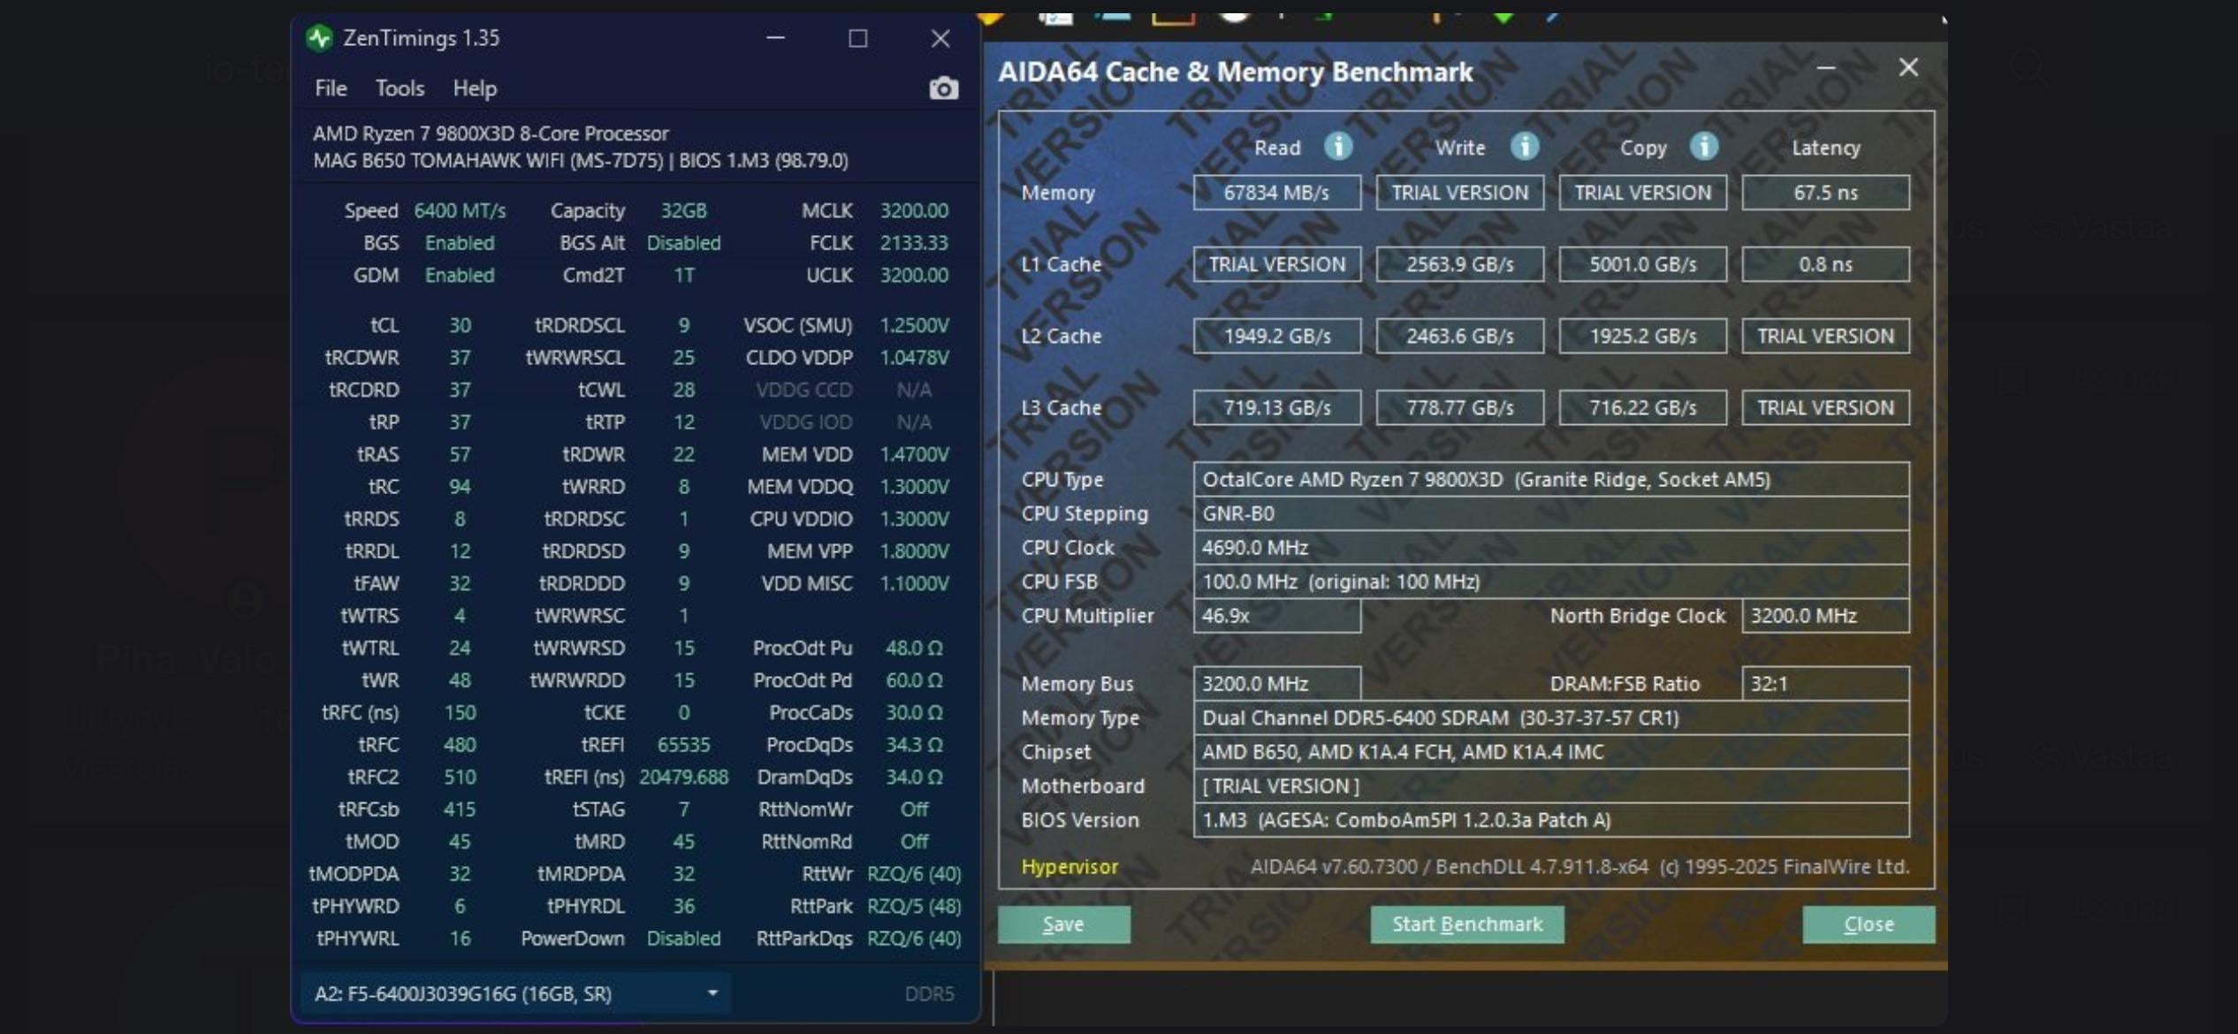Image resolution: width=2238 pixels, height=1034 pixels.
Task: Click the Chipset field AMD B650
Action: click(x=1551, y=752)
